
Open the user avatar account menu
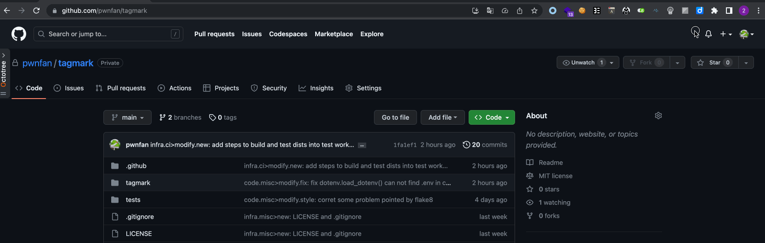coord(747,34)
